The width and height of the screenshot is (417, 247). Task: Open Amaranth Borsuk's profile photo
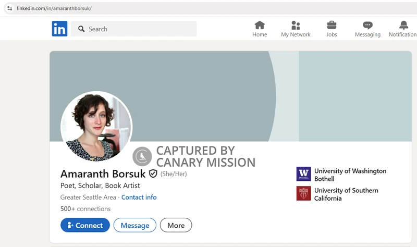coord(96,126)
